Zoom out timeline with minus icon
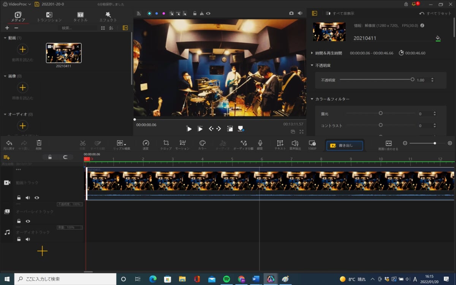Image resolution: width=456 pixels, height=285 pixels. point(405,143)
